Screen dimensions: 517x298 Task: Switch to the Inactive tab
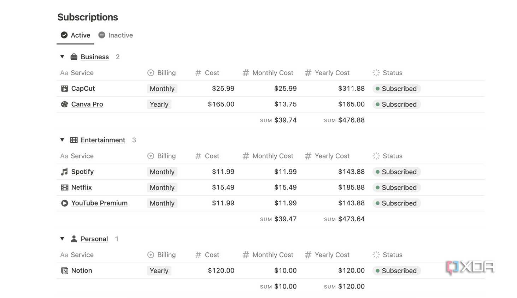click(x=116, y=35)
